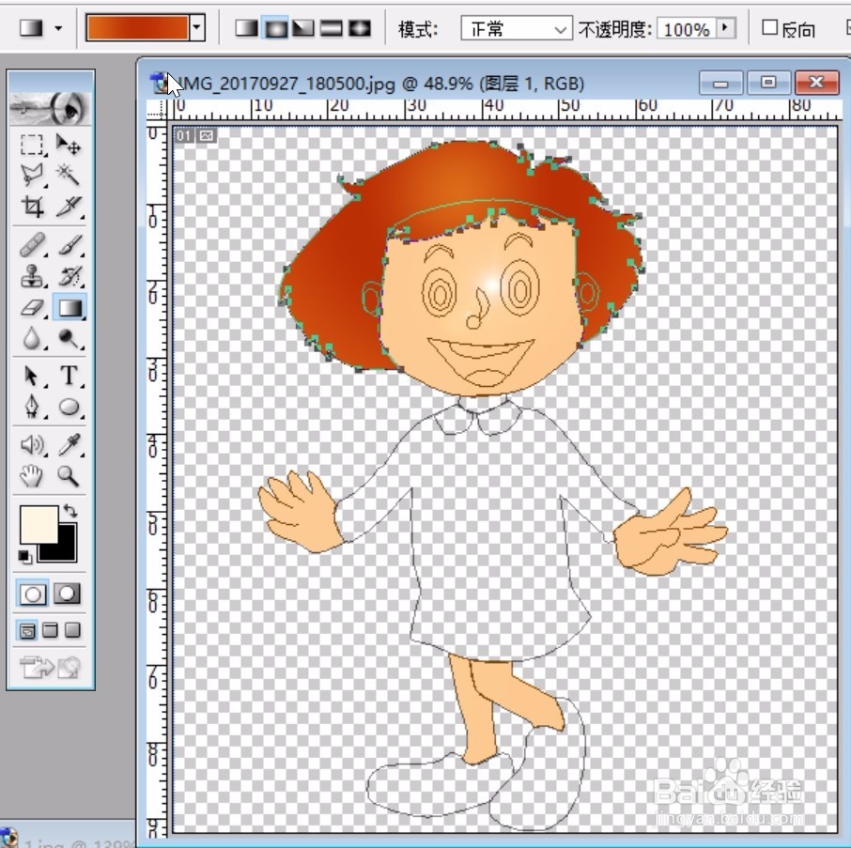Reset to default black and white colors

[x=24, y=557]
